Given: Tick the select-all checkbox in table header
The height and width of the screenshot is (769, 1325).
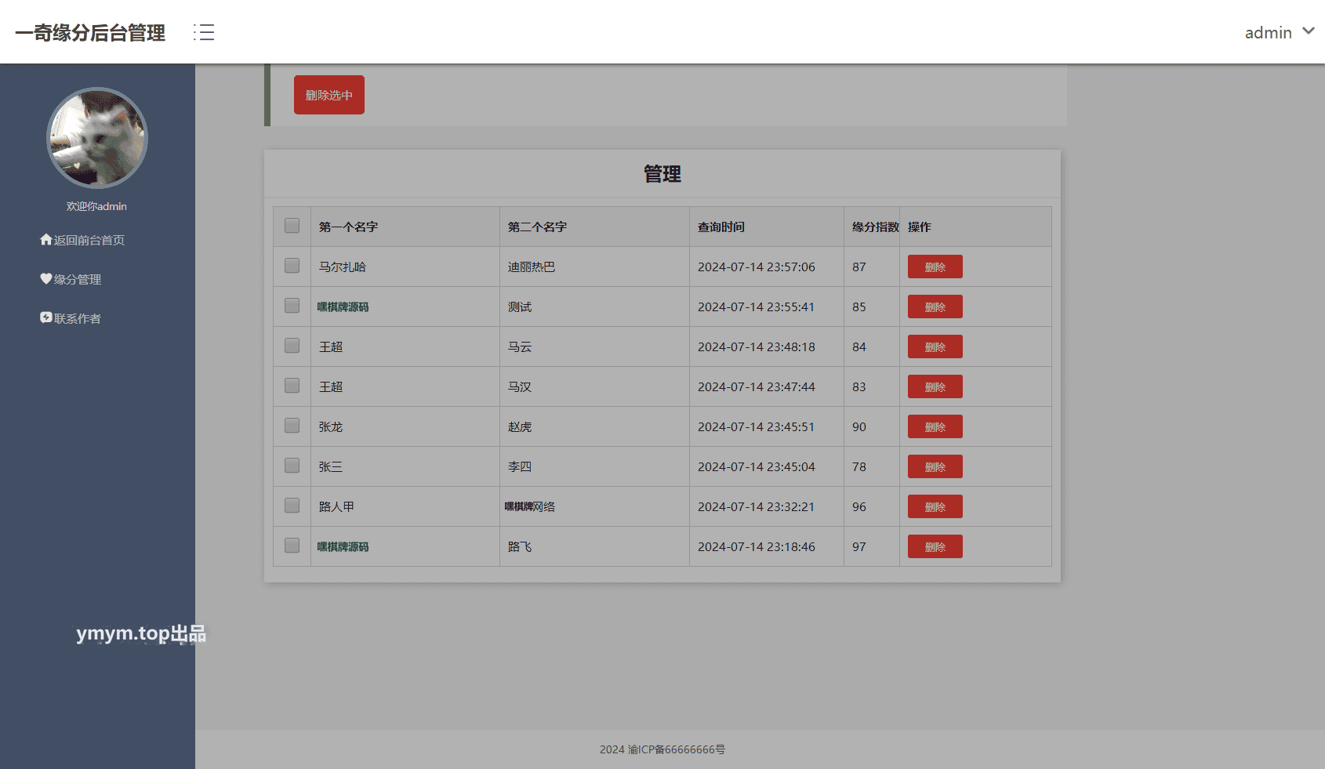Looking at the screenshot, I should pyautogui.click(x=292, y=226).
